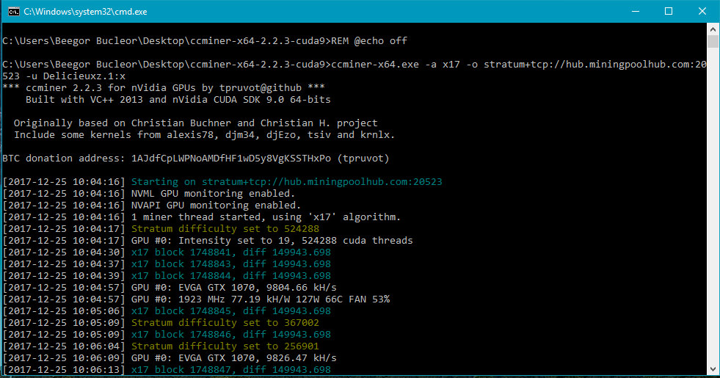Click the BTC donation address line
Screen dimensions: 720x378
click(196, 159)
